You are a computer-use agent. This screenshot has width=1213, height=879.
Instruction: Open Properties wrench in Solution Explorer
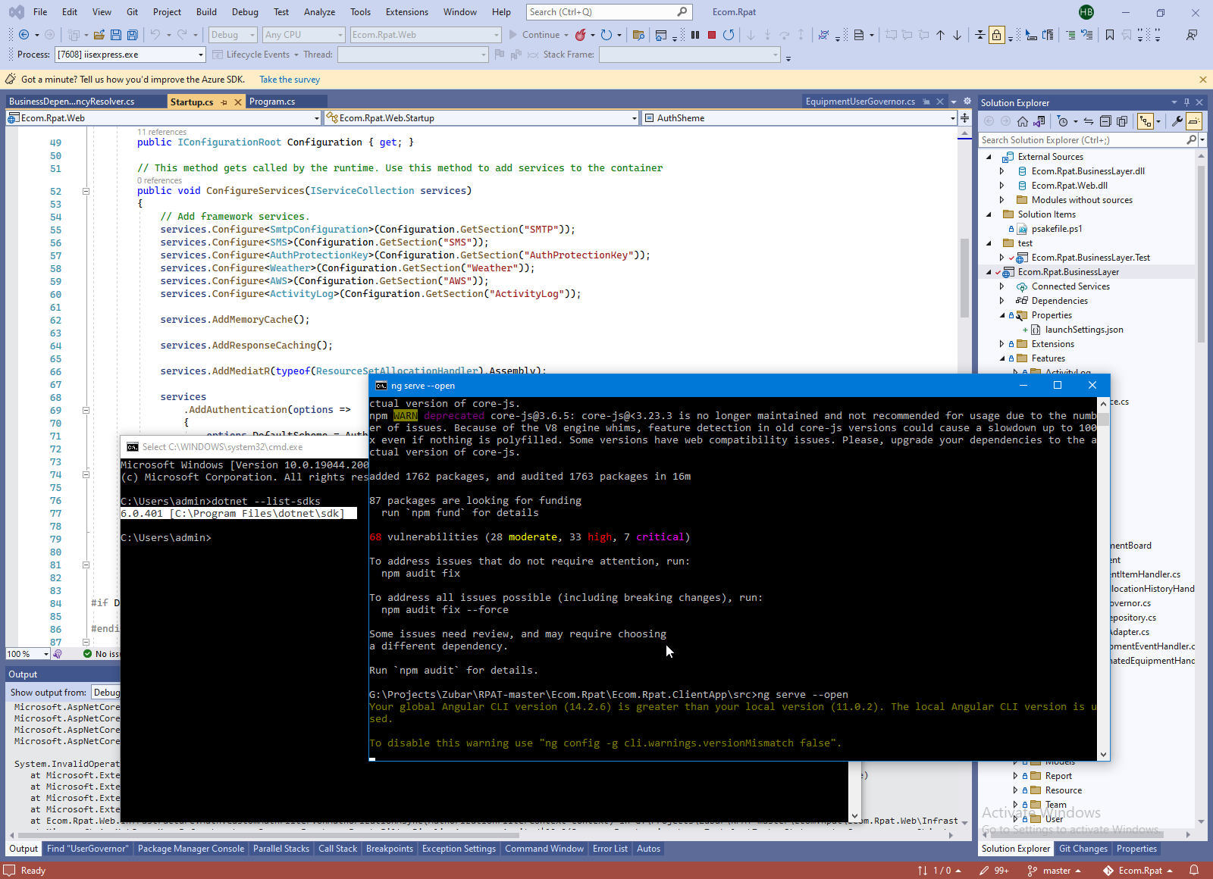tap(1177, 121)
